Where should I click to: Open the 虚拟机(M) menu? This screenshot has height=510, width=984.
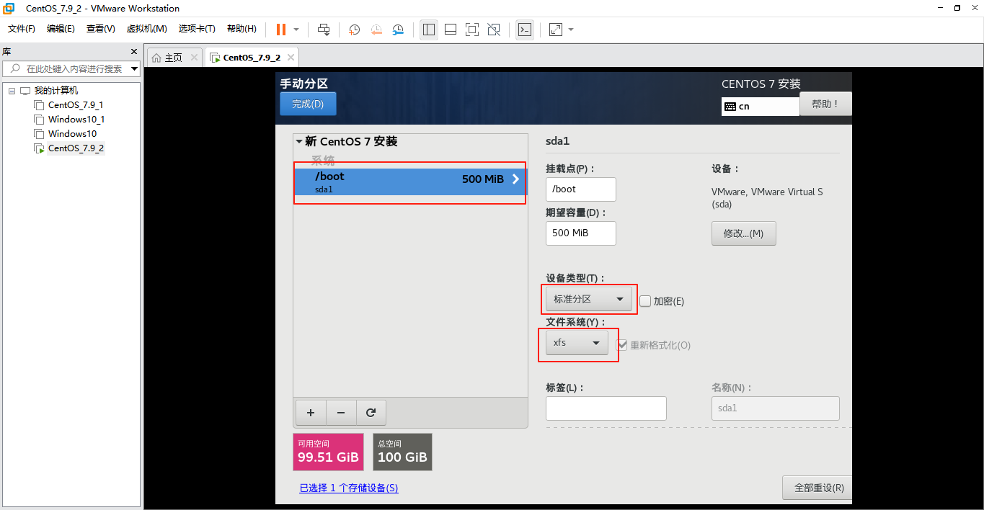point(147,29)
